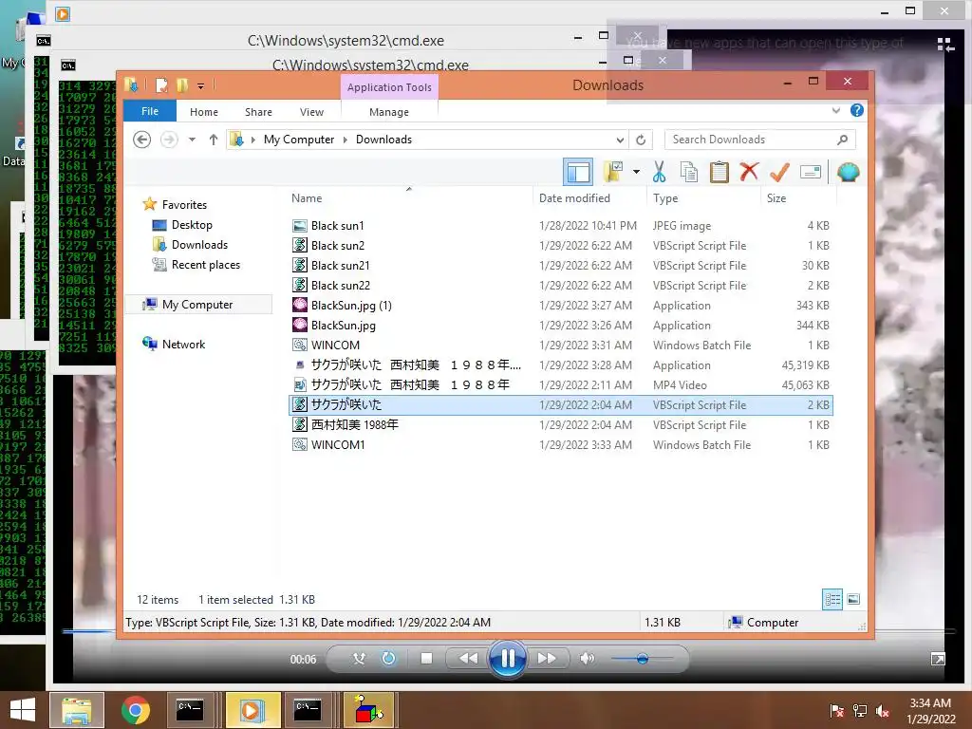This screenshot has width=972, height=729.
Task: Open Chrome from the taskbar
Action: click(x=135, y=710)
